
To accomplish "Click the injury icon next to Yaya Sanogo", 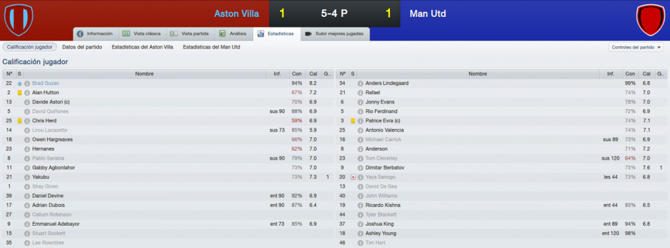I will 353,177.
